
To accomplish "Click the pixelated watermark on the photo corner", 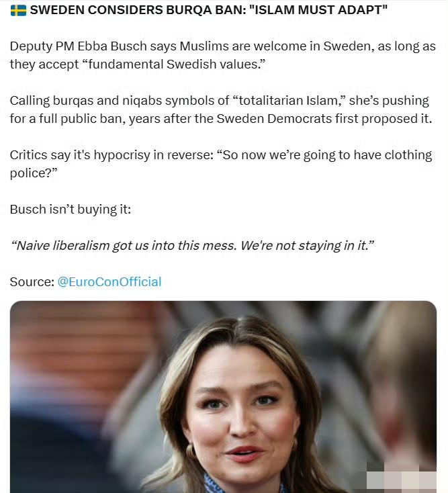I will 402,482.
